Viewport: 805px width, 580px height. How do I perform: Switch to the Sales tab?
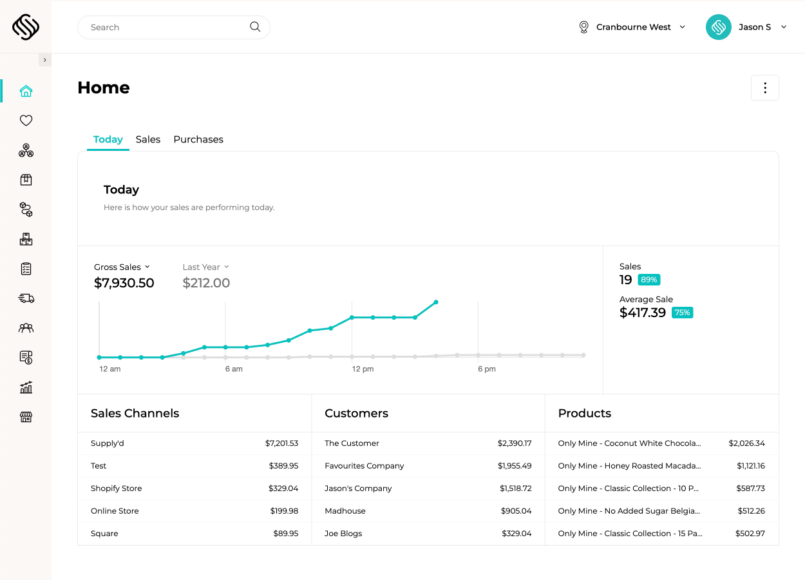pos(147,139)
